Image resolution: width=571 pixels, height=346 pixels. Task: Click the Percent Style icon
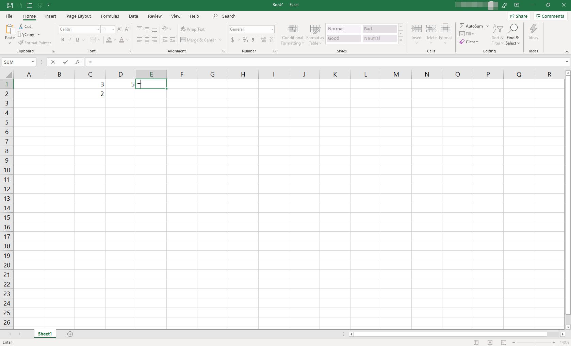pos(245,40)
